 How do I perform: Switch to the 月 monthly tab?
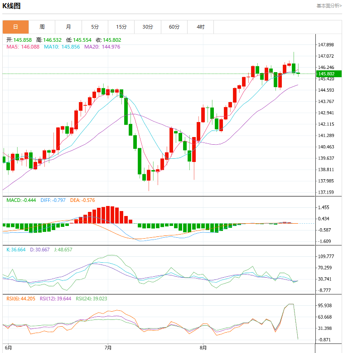(x=68, y=27)
